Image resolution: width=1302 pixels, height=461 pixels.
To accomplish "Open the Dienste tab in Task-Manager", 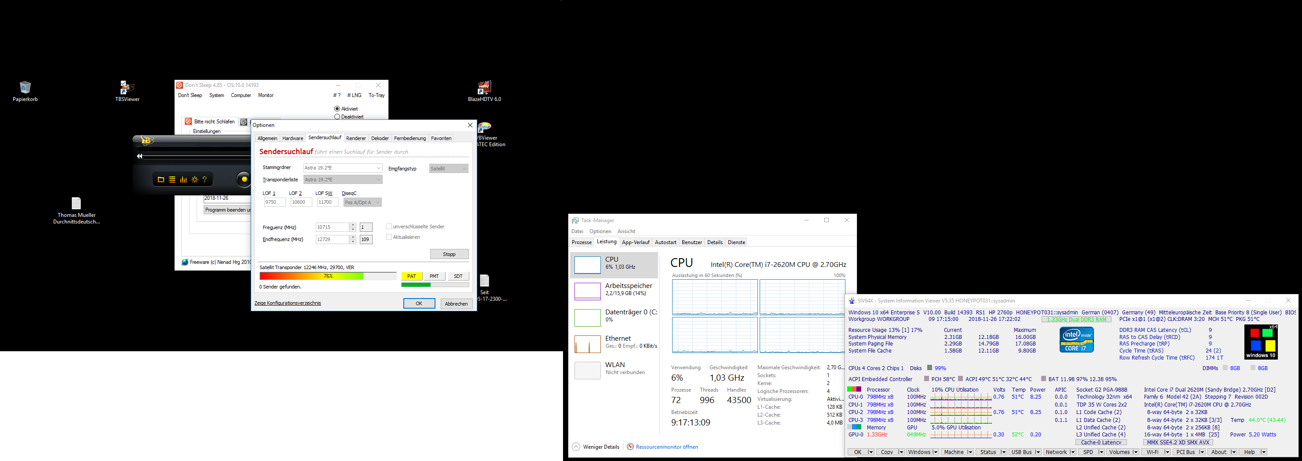I will click(736, 242).
